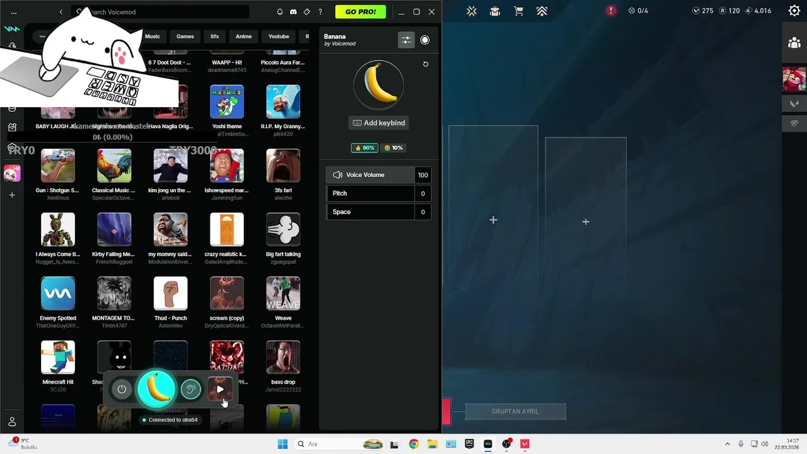Select the Music category tab
807x454 pixels.
click(x=153, y=37)
